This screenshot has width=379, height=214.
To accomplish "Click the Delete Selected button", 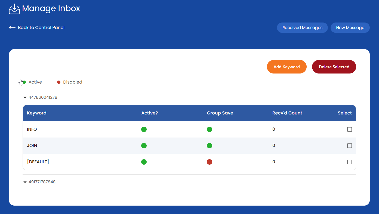I will (x=334, y=67).
